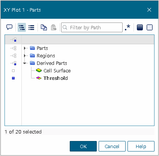This screenshot has height=156, width=159.
Task: Collapse the Derived Parts folder
Action: pos(25,63)
